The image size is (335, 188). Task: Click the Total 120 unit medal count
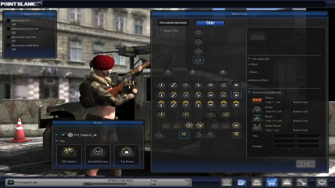click(x=273, y=121)
